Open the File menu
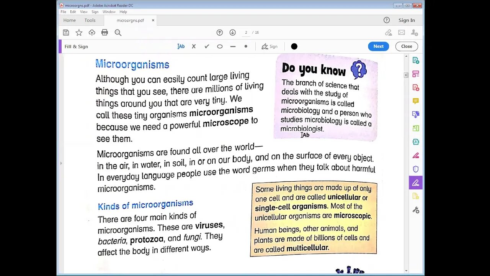This screenshot has width=490, height=276. (x=63, y=12)
